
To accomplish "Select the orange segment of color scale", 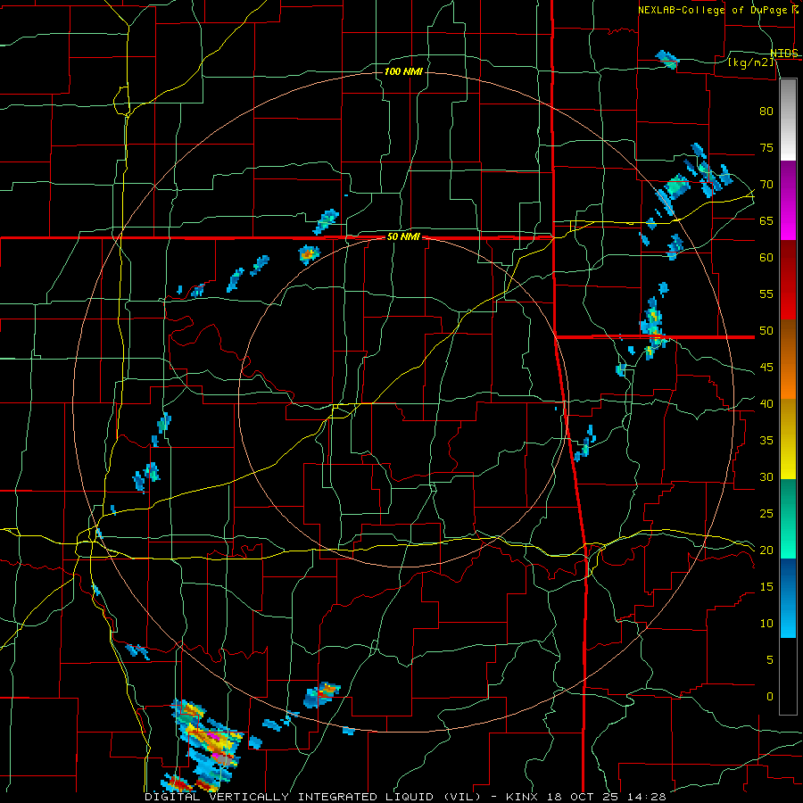I will tap(788, 381).
